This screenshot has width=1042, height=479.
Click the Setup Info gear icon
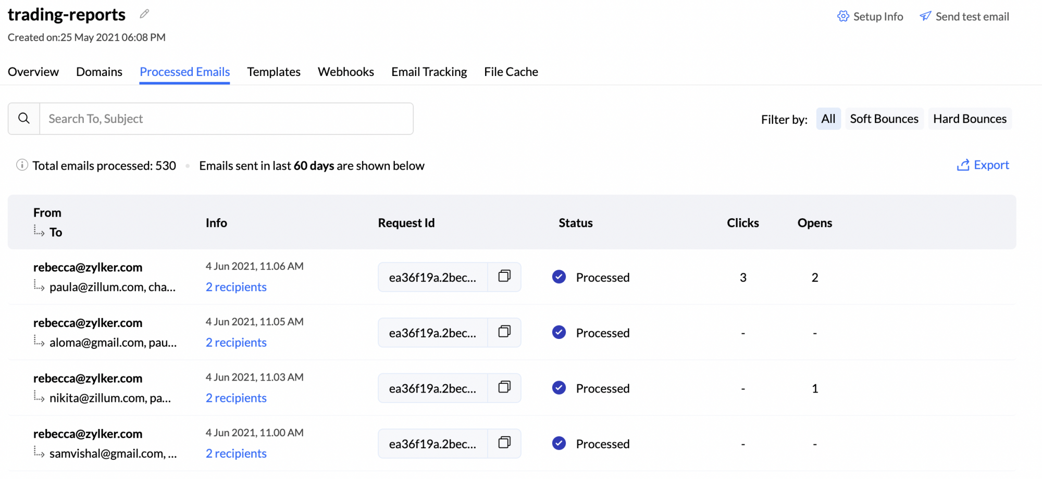[842, 16]
